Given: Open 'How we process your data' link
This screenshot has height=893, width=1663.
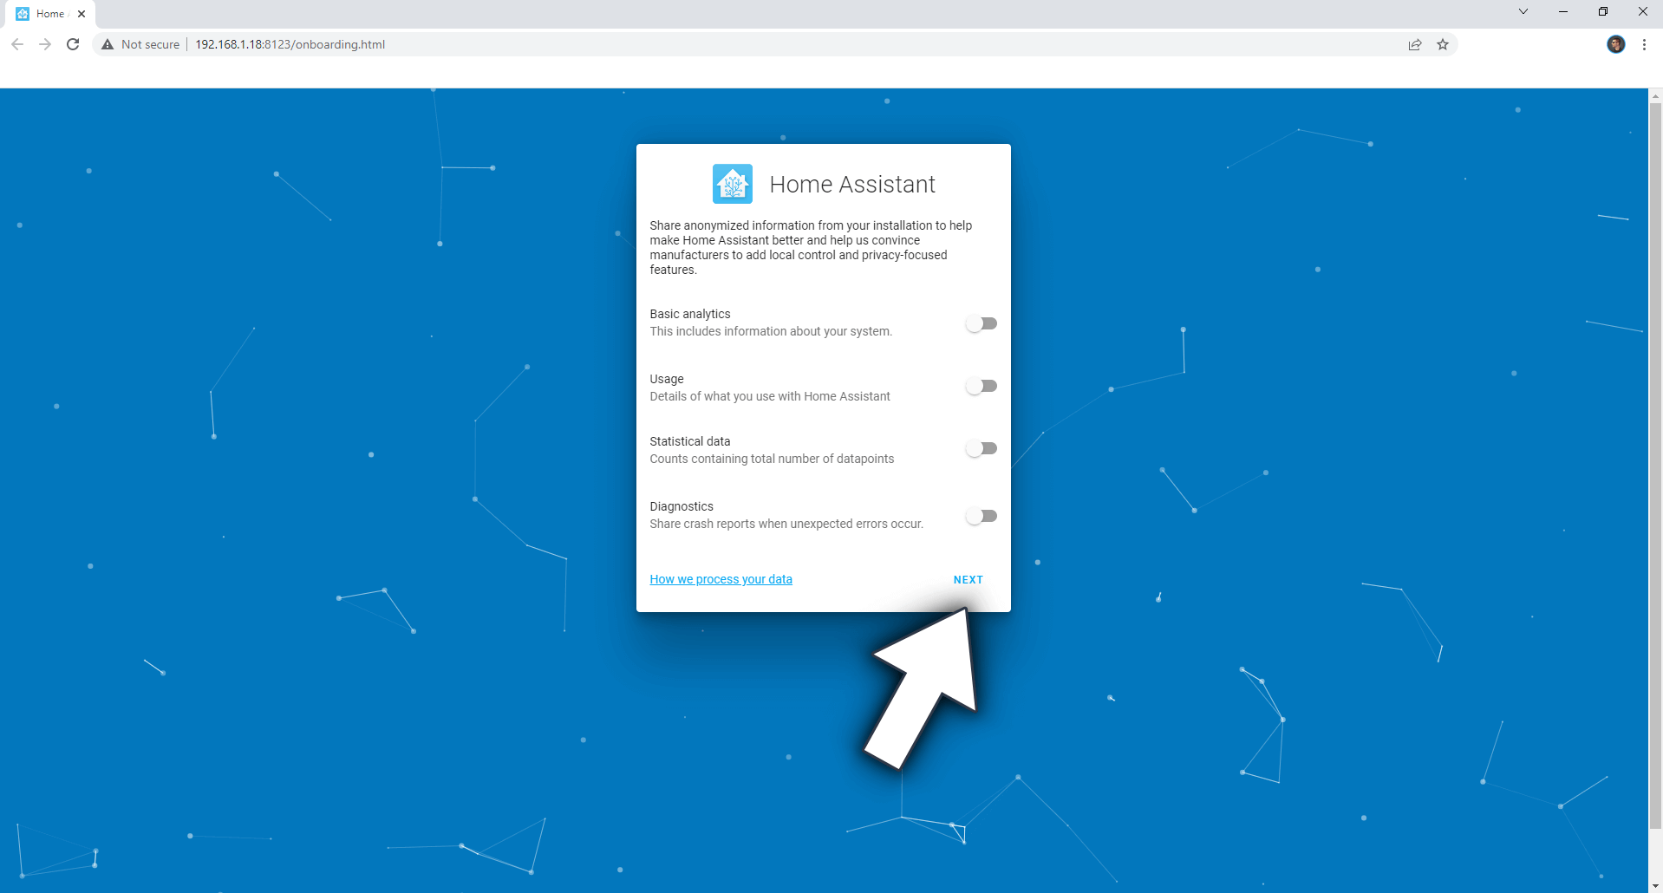Looking at the screenshot, I should 721,579.
